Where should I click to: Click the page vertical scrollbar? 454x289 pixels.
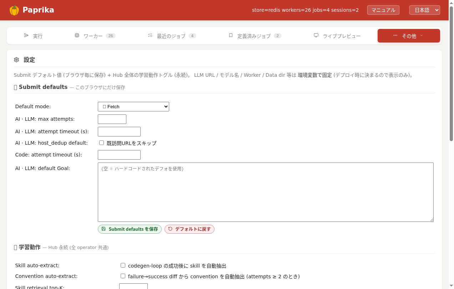[x=451, y=73]
